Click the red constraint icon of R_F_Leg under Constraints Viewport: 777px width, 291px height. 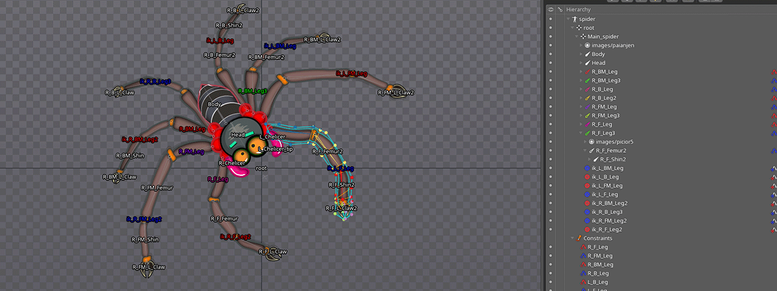click(583, 247)
